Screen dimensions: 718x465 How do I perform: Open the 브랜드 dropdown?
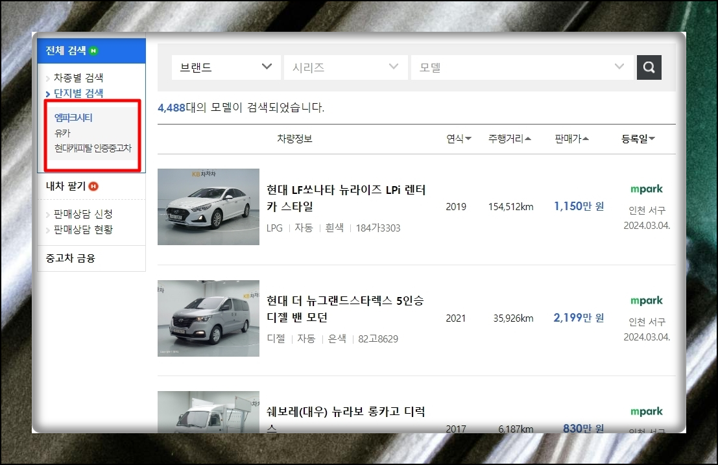click(x=226, y=67)
